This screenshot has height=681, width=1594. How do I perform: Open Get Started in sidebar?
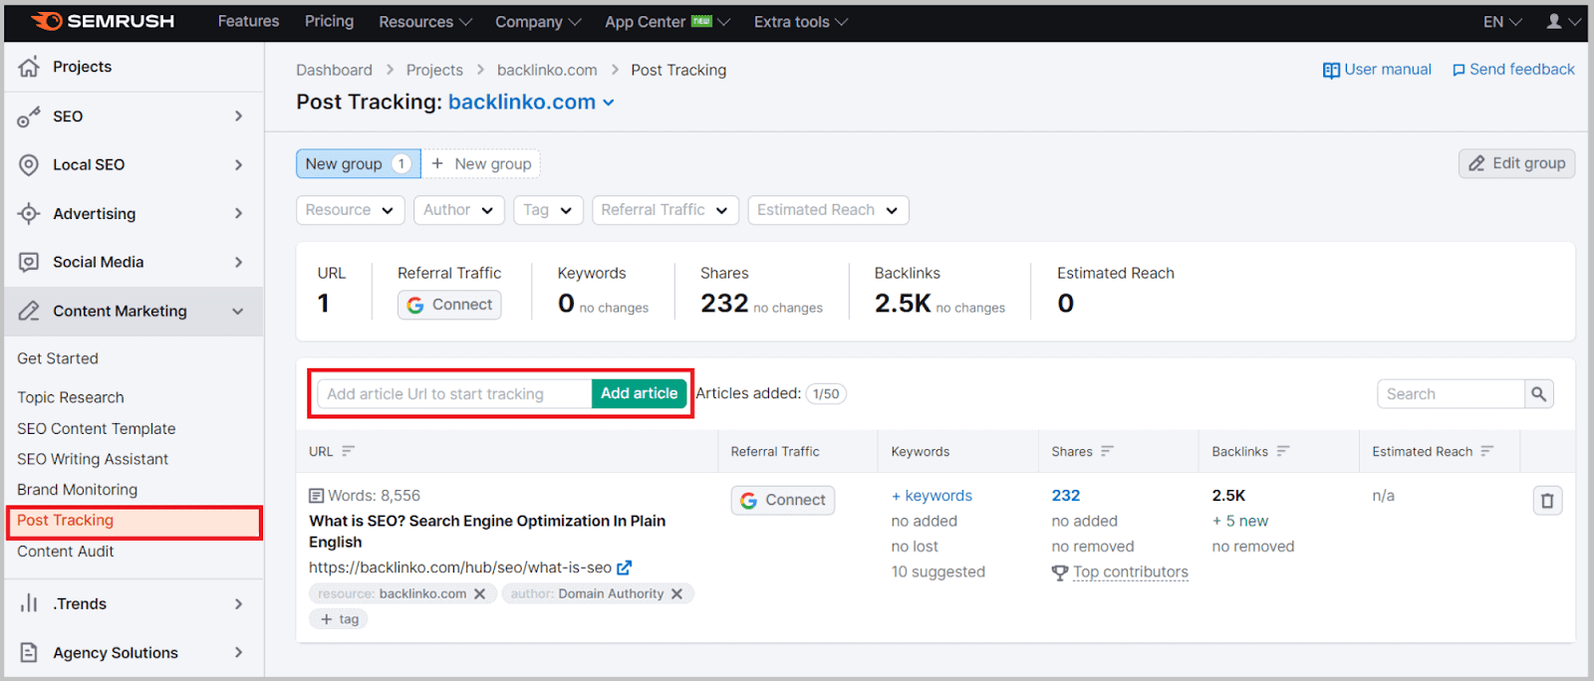(x=58, y=358)
